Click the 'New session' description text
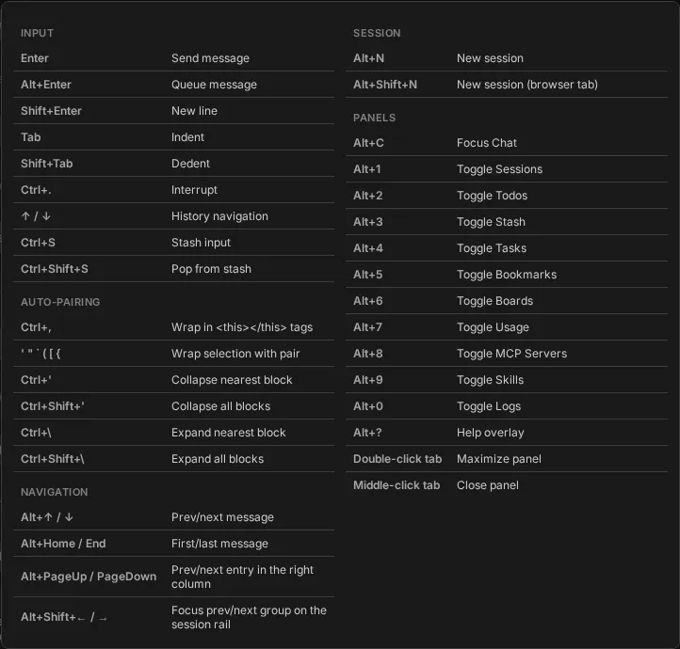The height and width of the screenshot is (649, 680). 490,58
